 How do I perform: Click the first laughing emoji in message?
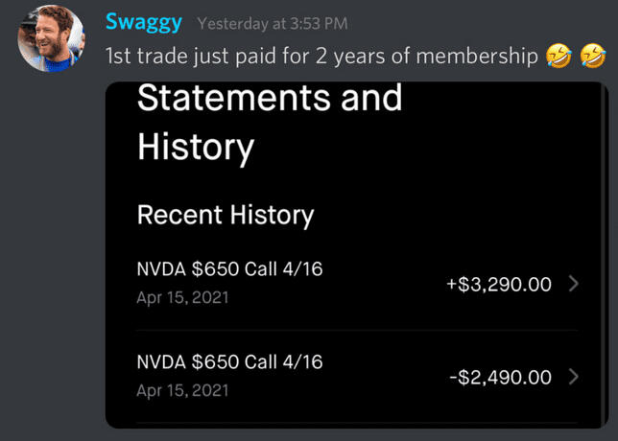pos(559,57)
